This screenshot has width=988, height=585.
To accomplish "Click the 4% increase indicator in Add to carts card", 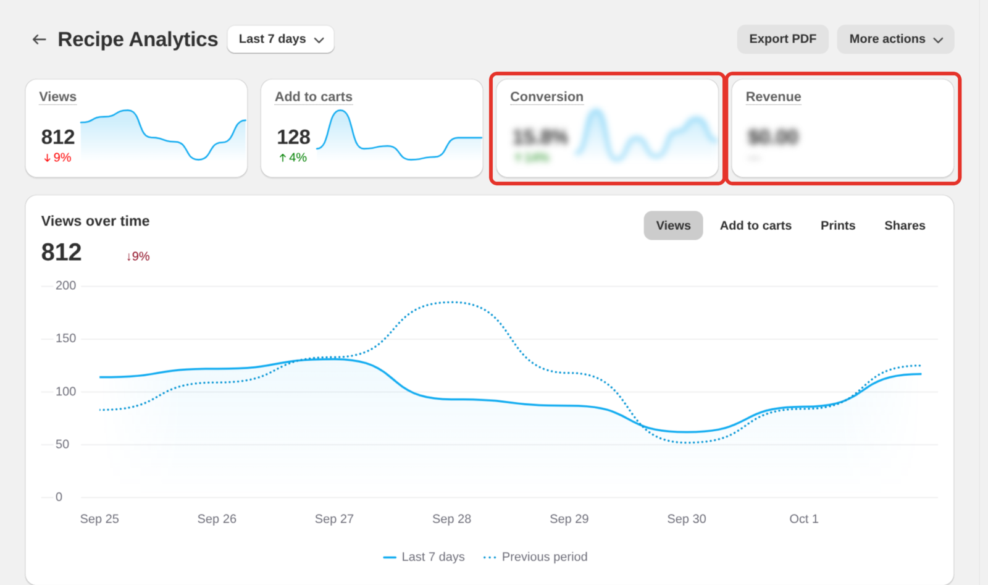I will coord(293,158).
